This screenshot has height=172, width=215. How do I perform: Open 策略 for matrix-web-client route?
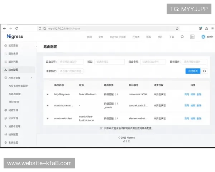pyautogui.click(x=187, y=119)
